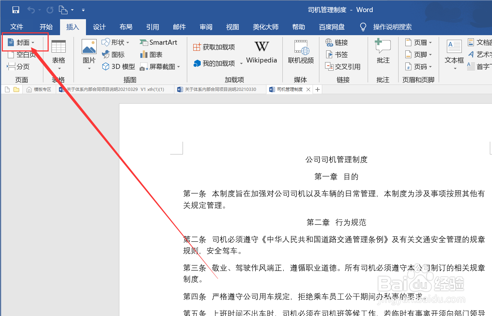Save the document with the save icon
This screenshot has height=316, width=492.
coord(16,10)
